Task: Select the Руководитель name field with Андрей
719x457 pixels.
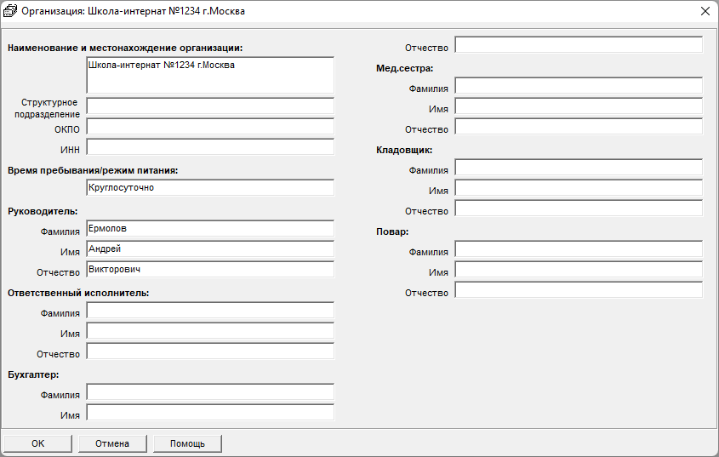Action: coord(210,249)
